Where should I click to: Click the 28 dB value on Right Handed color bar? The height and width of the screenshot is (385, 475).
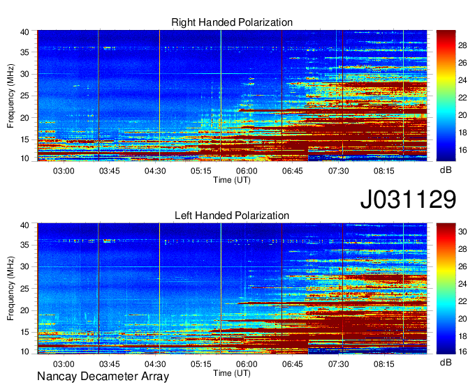[x=462, y=45]
